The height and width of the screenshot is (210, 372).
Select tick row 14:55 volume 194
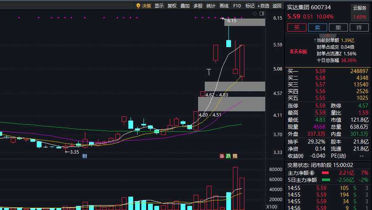[327, 195]
